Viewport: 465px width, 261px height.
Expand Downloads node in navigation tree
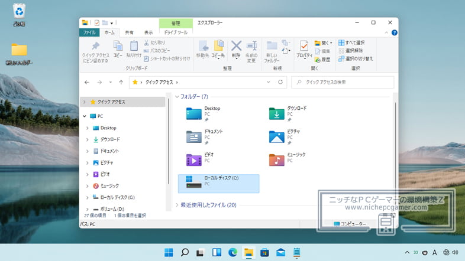tap(87, 139)
